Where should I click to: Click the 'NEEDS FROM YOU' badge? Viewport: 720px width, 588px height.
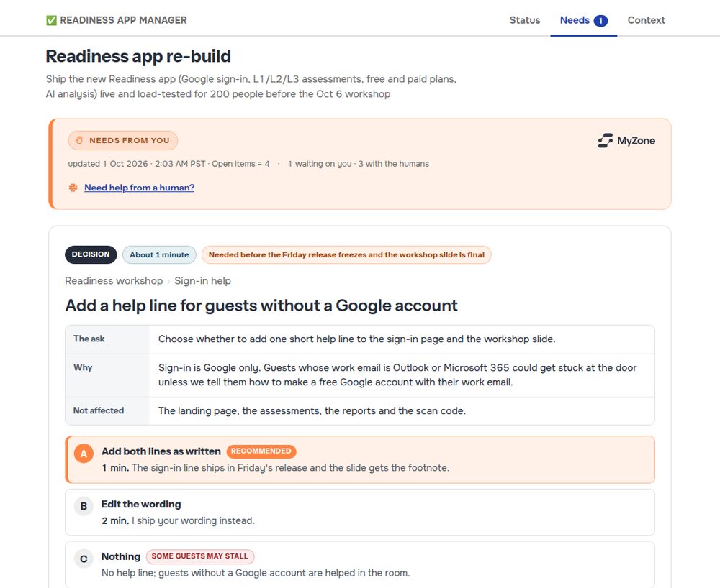tap(122, 140)
